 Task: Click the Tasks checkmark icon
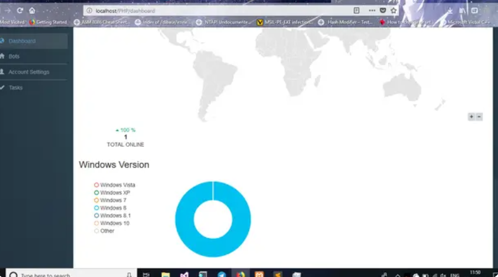tap(2, 87)
